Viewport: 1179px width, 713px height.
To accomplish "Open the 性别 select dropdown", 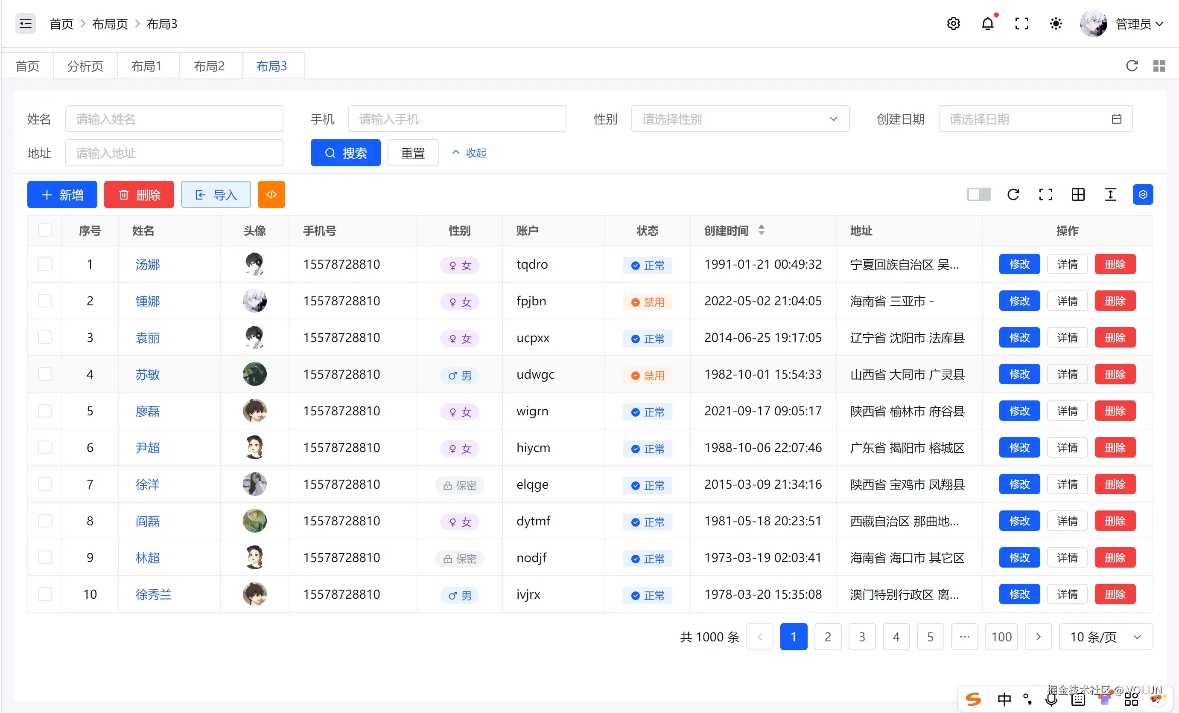I will (740, 119).
